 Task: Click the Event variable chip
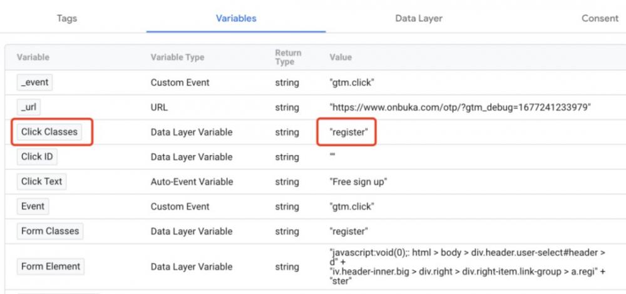(33, 206)
